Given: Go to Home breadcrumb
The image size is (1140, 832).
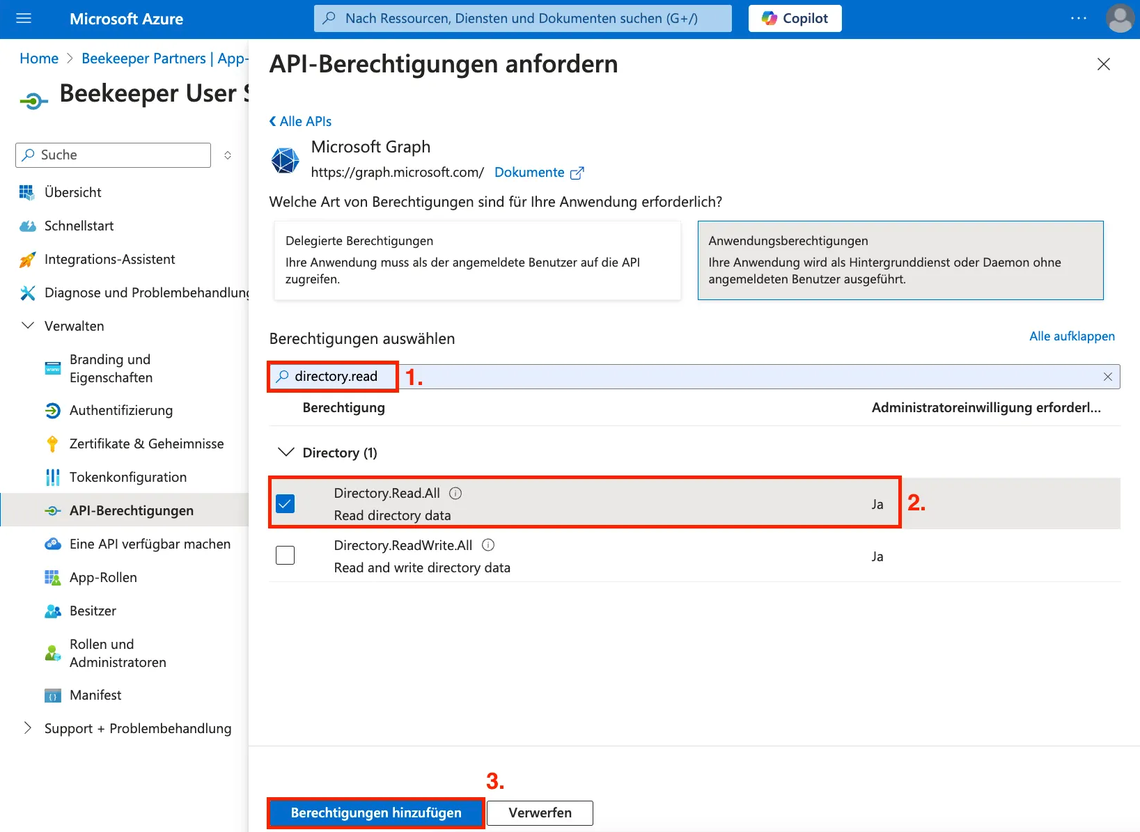Looking at the screenshot, I should (x=39, y=58).
